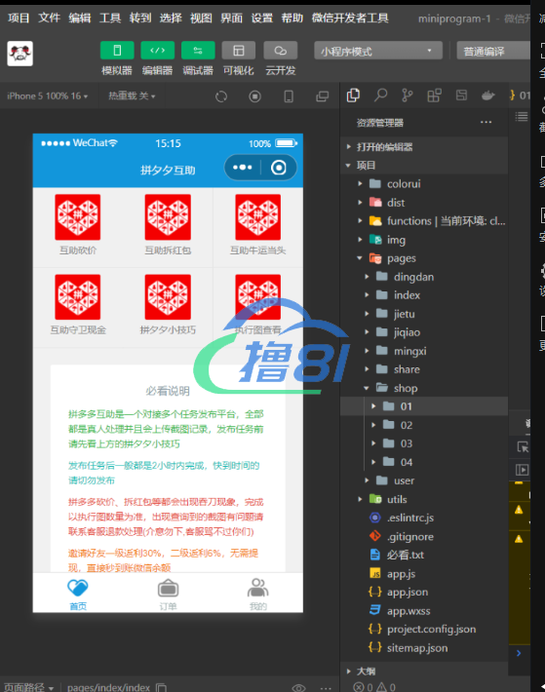Click the phone device icon in simulator bar
The height and width of the screenshot is (692, 545).
[289, 96]
